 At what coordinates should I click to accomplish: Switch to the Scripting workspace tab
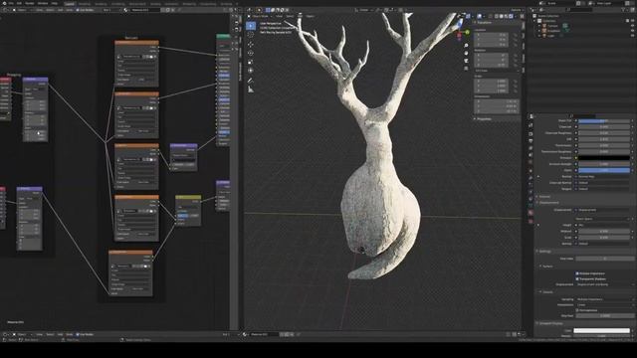226,4
